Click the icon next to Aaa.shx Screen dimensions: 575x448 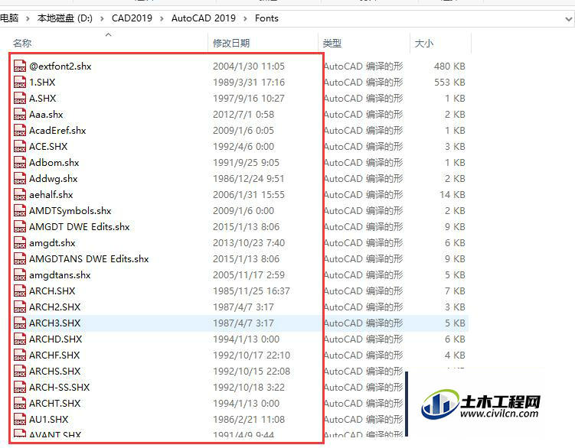[x=20, y=114]
